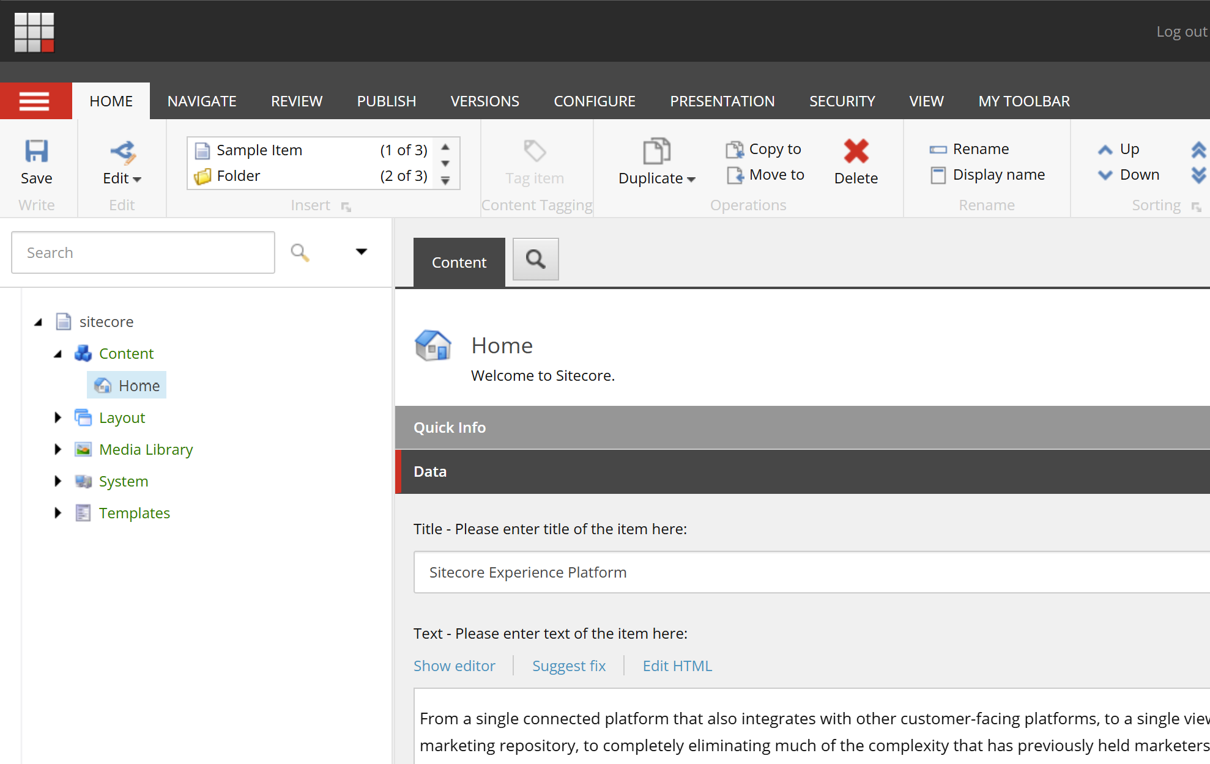The width and height of the screenshot is (1210, 764).
Task: Move item Up in sorting
Action: tap(1118, 149)
